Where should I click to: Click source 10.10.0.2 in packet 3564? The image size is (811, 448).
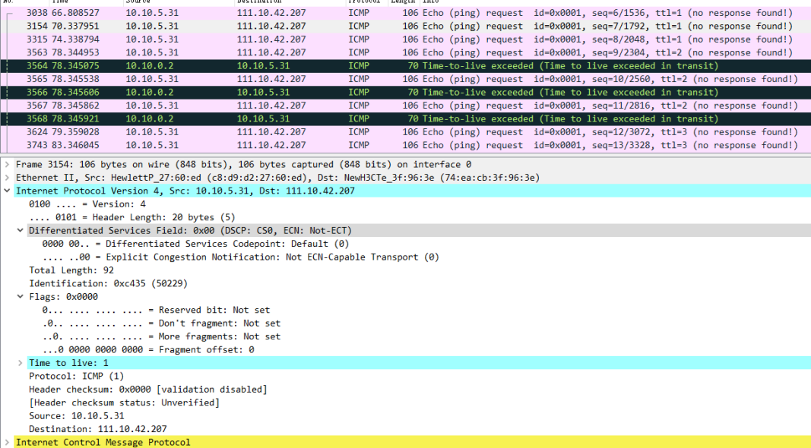(x=150, y=65)
